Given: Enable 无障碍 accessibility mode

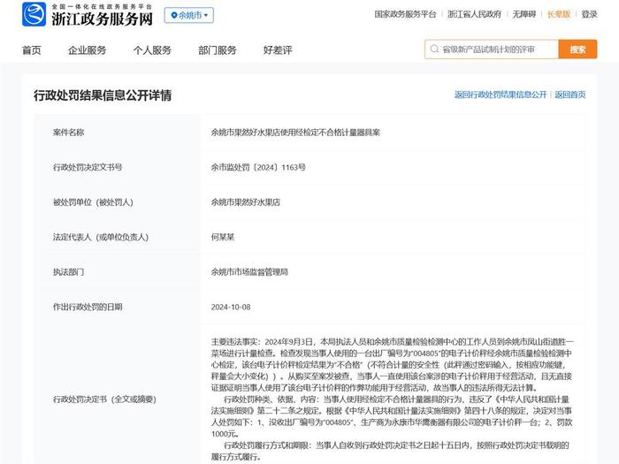Looking at the screenshot, I should pyautogui.click(x=524, y=15).
